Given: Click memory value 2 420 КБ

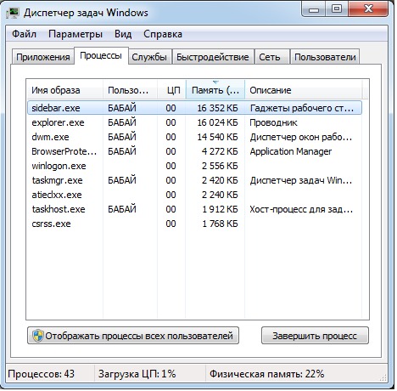Looking at the screenshot, I should [220, 180].
